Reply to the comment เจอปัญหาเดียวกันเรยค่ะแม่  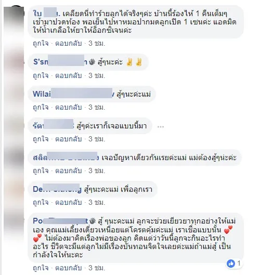click(69, 171)
